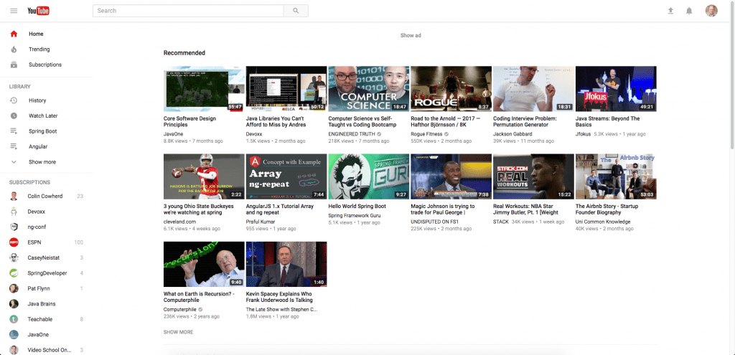Click the JavaOne channel avatar in sidebar
735x355 pixels.
pyautogui.click(x=14, y=335)
